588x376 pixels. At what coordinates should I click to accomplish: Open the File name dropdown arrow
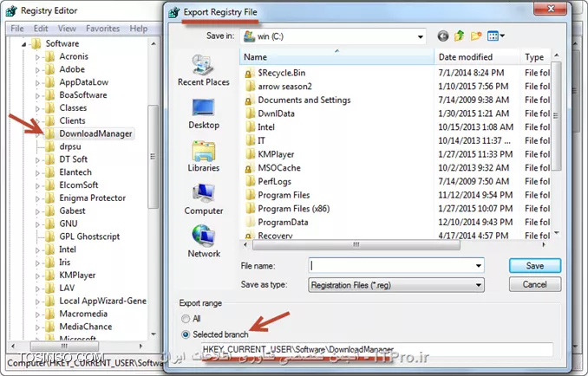coord(479,265)
